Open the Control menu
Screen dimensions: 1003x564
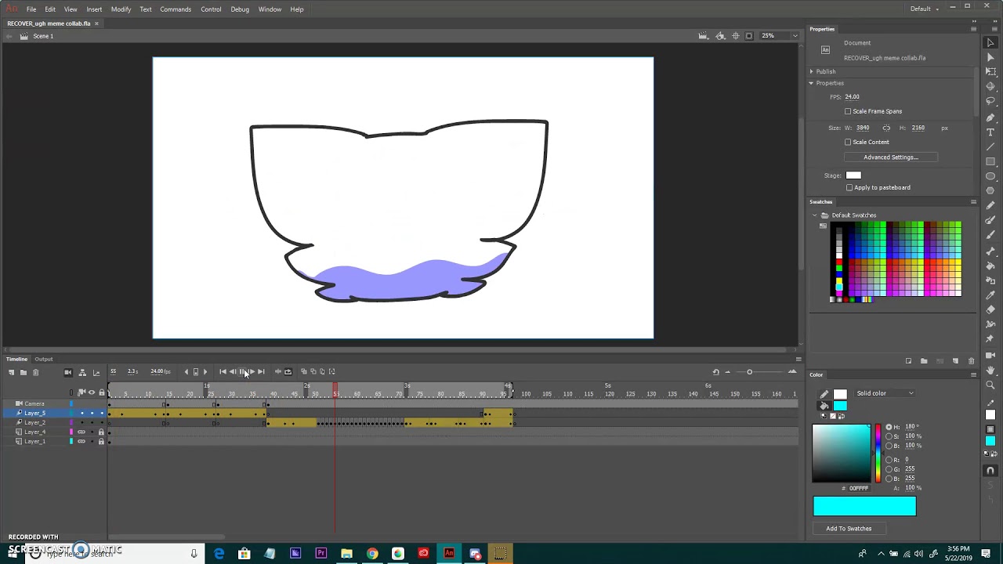point(211,9)
